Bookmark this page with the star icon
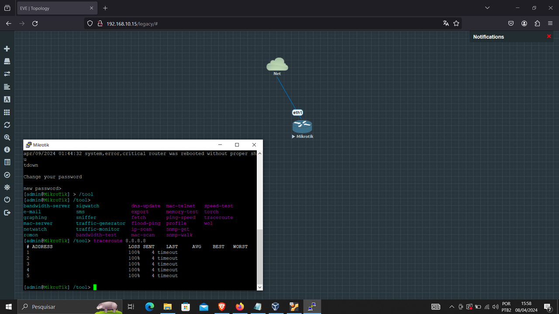 pyautogui.click(x=456, y=24)
